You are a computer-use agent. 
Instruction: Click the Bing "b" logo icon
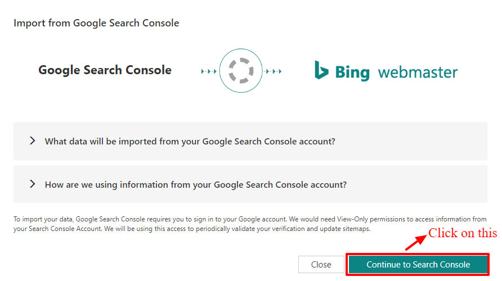coord(321,70)
